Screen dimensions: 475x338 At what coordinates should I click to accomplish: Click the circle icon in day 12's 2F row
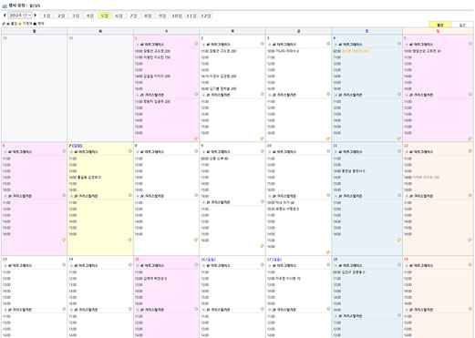tap(470, 195)
